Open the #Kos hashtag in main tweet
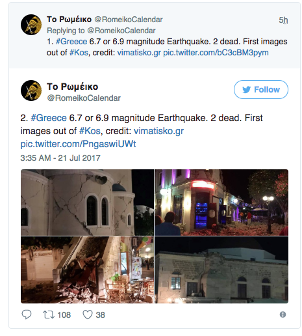The image size is (302, 336). point(90,131)
